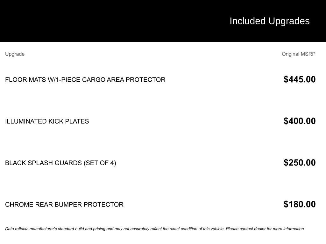The image size is (326, 244).
Task: Click the black header banner area
Action: 163,21
